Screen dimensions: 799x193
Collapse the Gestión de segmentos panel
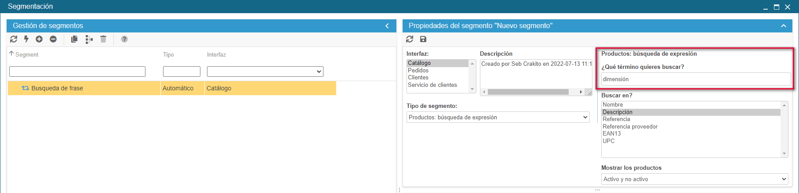click(x=387, y=26)
